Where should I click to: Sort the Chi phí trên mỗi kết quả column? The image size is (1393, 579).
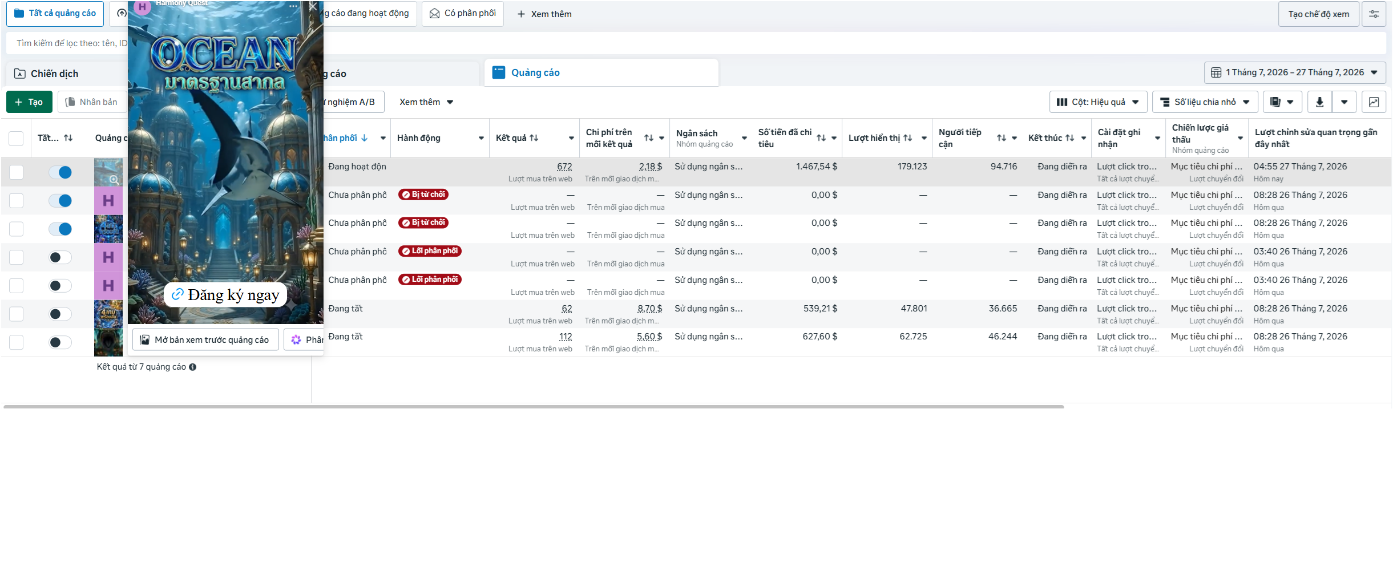(x=649, y=138)
